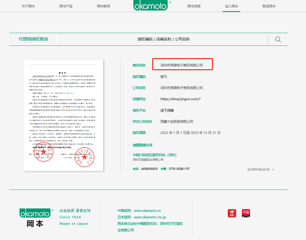Select 冈本招聘 in the navigation

tap(194, 6)
